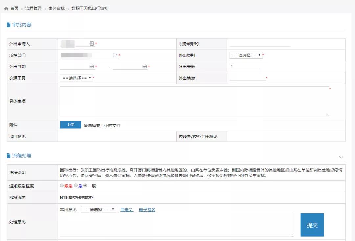Screen dimensions: 355x241
Task: Open the department picker icon
Action: [x=115, y=55]
